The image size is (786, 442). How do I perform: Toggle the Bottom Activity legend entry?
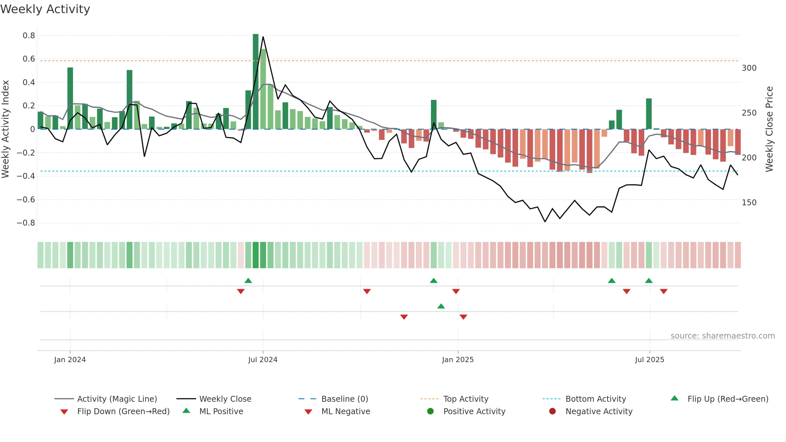pos(584,399)
